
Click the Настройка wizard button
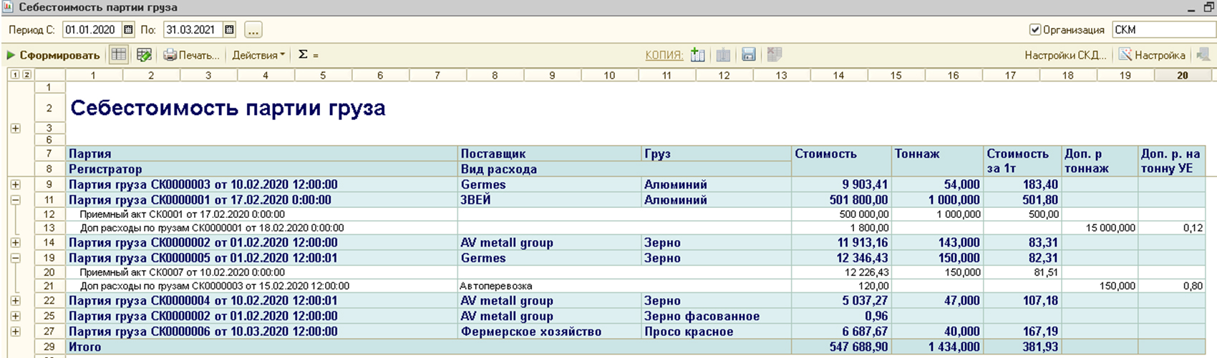click(1152, 55)
